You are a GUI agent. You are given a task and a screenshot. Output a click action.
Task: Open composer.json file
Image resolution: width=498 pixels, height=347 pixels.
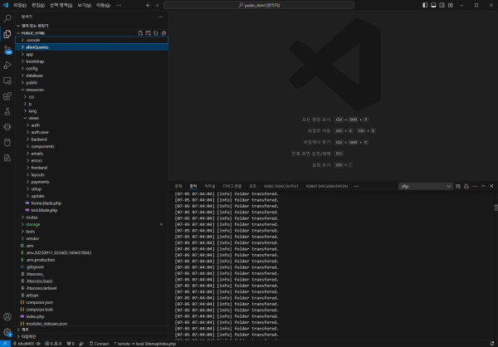click(x=92, y=302)
